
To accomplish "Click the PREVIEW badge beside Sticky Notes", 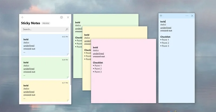I will click(46, 23).
